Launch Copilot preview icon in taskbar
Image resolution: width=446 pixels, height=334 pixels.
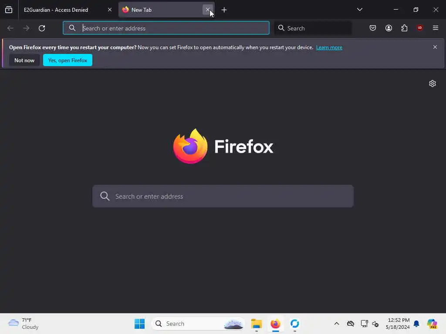pyautogui.click(x=432, y=324)
